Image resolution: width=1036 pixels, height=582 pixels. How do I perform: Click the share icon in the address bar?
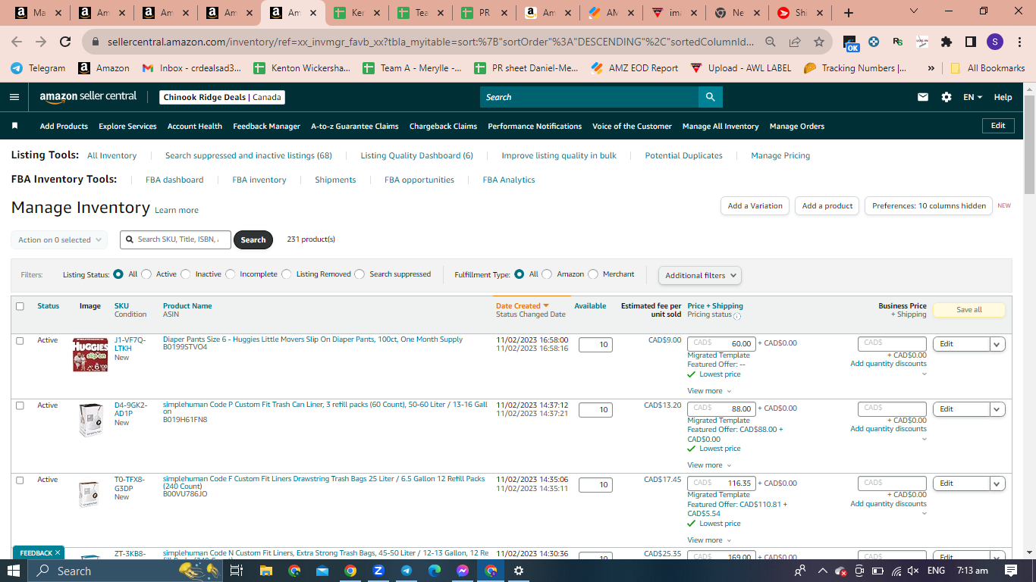click(x=795, y=42)
